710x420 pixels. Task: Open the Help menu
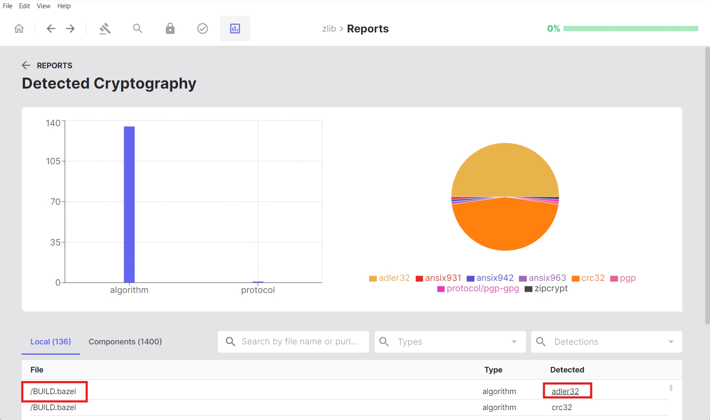tap(64, 6)
